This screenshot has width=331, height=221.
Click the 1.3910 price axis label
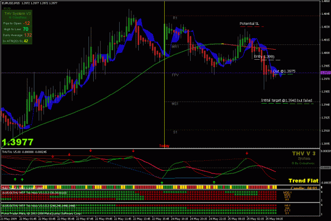(x=326, y=131)
